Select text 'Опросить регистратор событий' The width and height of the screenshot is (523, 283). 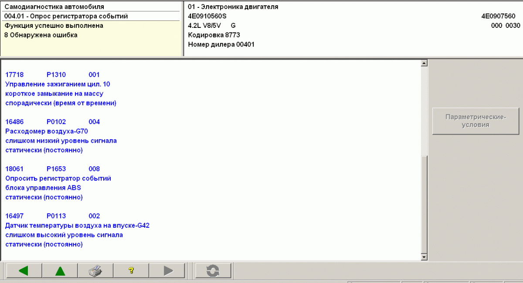tap(58, 179)
